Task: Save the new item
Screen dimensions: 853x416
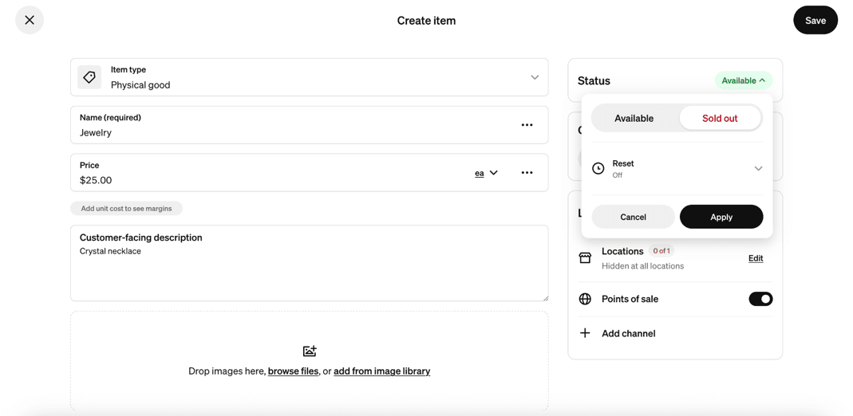Action: coord(815,20)
